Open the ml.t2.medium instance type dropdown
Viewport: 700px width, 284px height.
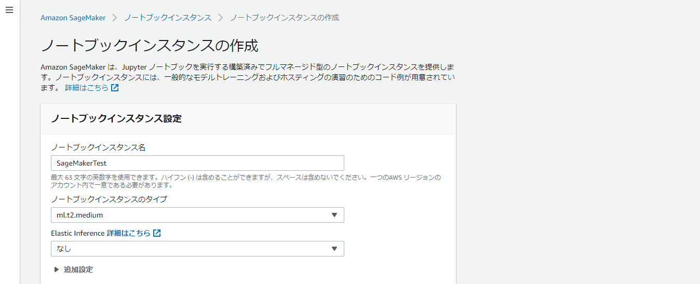pyautogui.click(x=197, y=215)
